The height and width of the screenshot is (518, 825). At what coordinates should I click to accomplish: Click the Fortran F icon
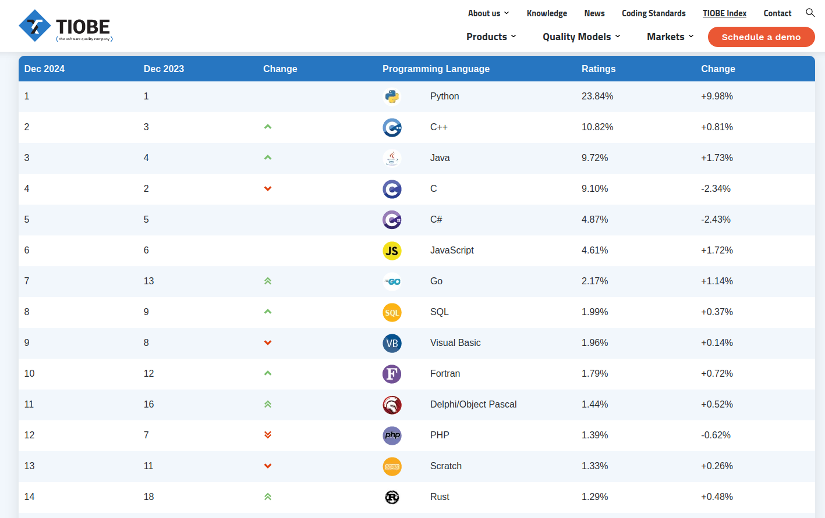[392, 374]
